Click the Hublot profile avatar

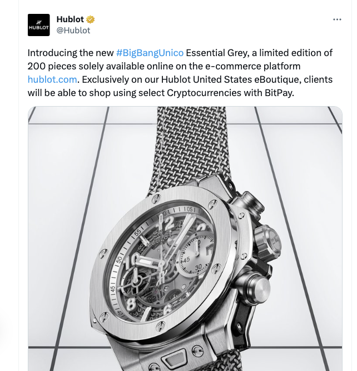(x=38, y=25)
